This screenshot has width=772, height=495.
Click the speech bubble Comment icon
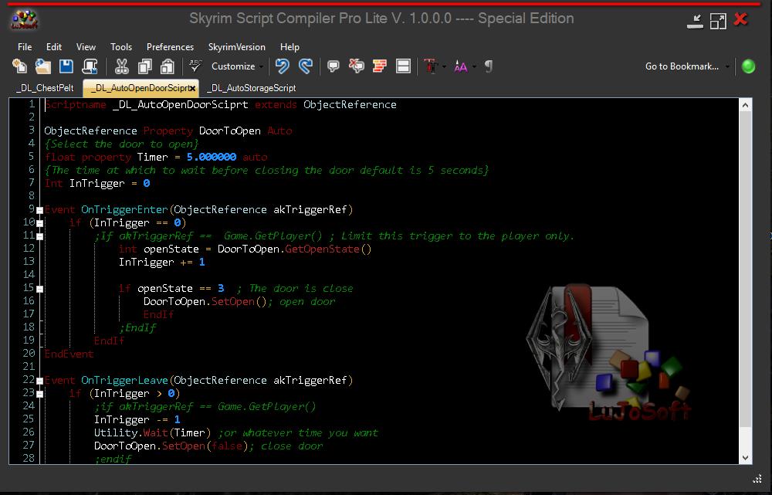[x=334, y=66]
